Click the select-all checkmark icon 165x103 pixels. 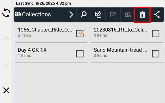tap(98, 15)
